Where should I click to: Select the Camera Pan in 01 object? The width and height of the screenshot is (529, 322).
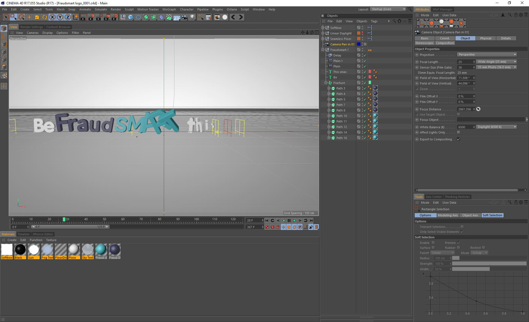pyautogui.click(x=342, y=44)
